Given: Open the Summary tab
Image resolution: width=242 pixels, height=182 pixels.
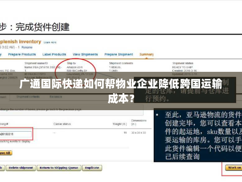Looking at the screenshot, I should [147, 54].
